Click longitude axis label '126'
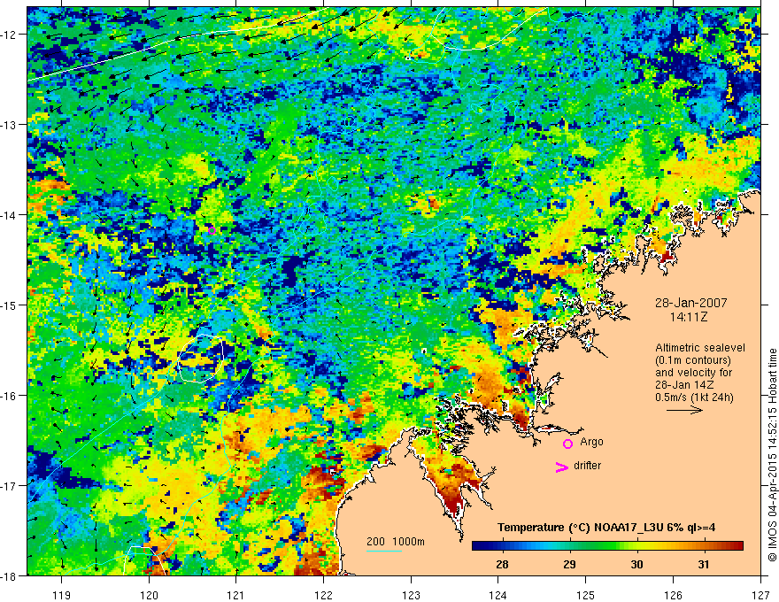This screenshot has height=602, width=779. click(x=673, y=595)
